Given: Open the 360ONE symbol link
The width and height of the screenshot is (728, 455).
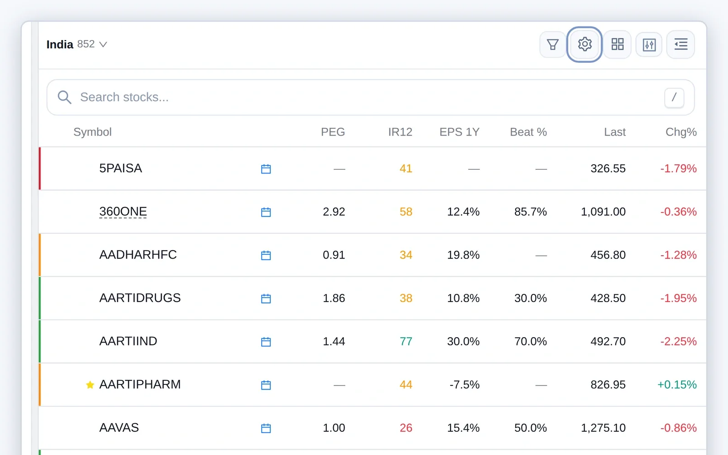Looking at the screenshot, I should pyautogui.click(x=123, y=212).
